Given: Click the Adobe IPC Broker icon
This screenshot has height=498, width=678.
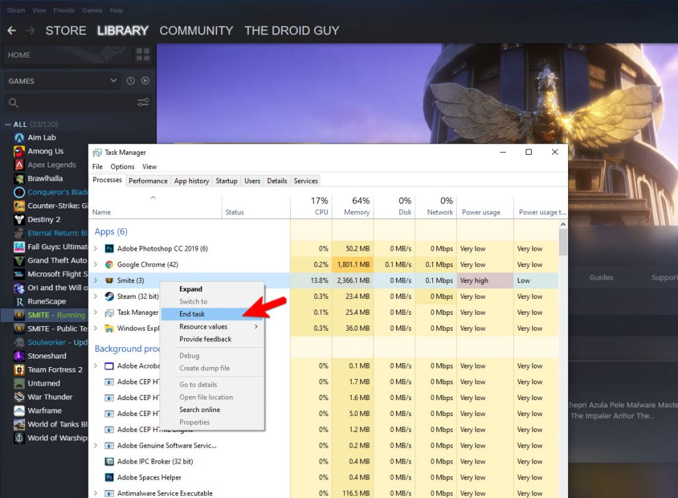Looking at the screenshot, I should click(109, 462).
